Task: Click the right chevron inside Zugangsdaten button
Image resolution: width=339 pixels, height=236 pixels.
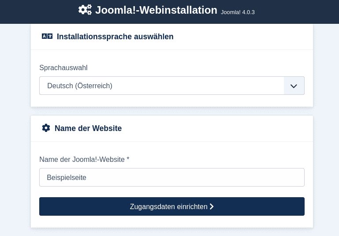Action: [212, 206]
